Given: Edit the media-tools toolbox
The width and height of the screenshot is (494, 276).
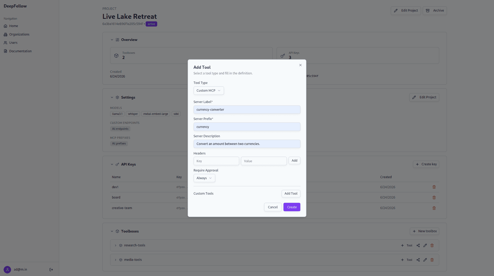Looking at the screenshot, I should click(425, 260).
